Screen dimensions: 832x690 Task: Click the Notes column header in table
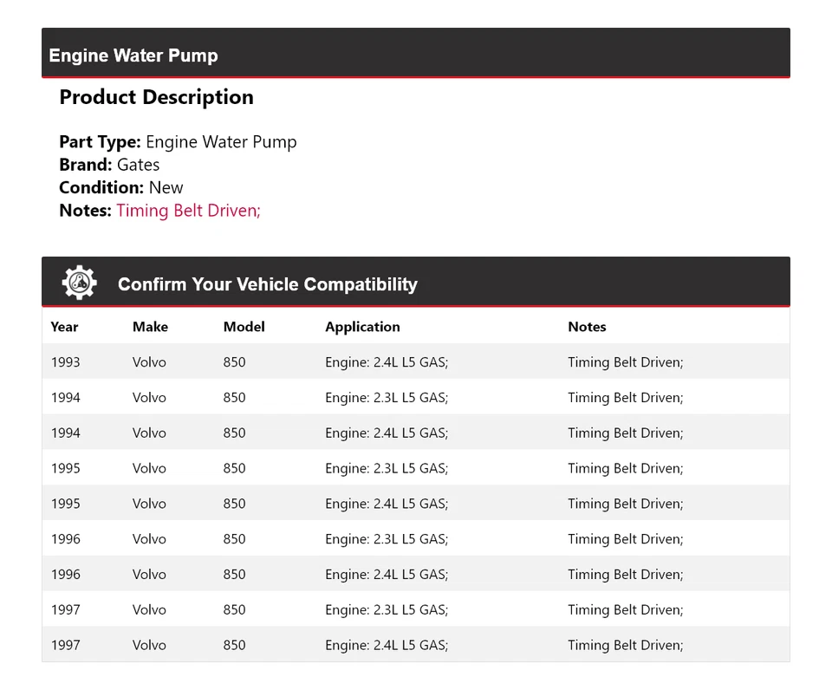[587, 327]
